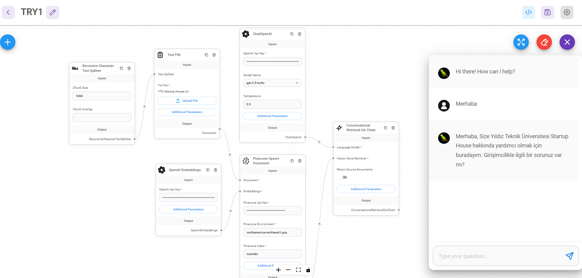Expand the chat popup to fullscreen
This screenshot has height=278, width=582.
pyautogui.click(x=521, y=42)
